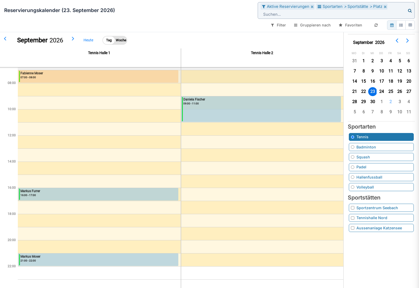Remove the Sportarten grouping tag
This screenshot has width=419, height=288.
pos(385,7)
